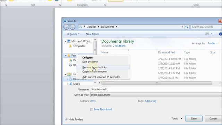Click the Libraries breadcrumb in address bar
The width and height of the screenshot is (222, 125).
tap(91, 27)
